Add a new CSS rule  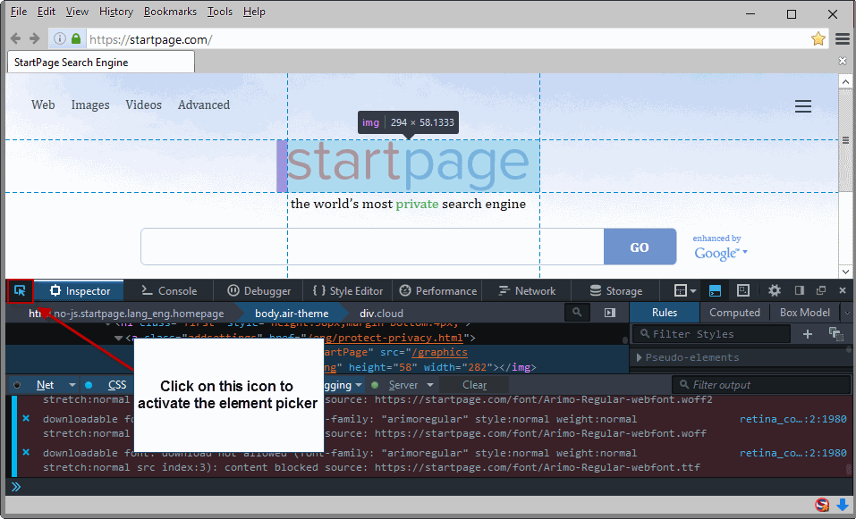click(808, 333)
